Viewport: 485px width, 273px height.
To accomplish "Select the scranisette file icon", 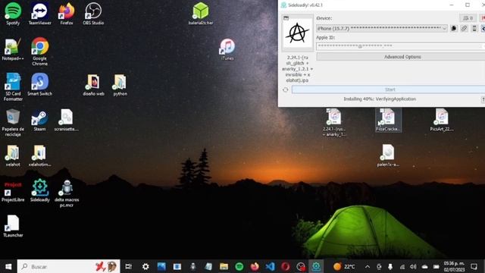I will click(66, 120).
